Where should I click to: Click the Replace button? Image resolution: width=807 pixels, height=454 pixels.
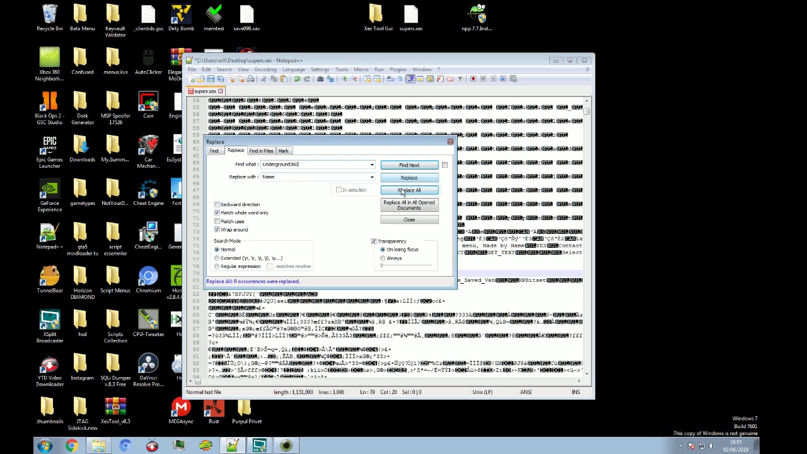(409, 178)
